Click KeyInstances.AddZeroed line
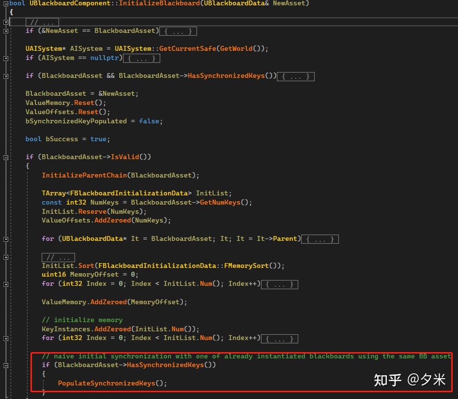458x399 pixels. pyautogui.click(x=121, y=329)
